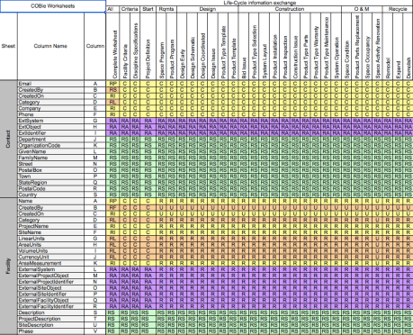Select the Phone row name cell

tap(50, 114)
